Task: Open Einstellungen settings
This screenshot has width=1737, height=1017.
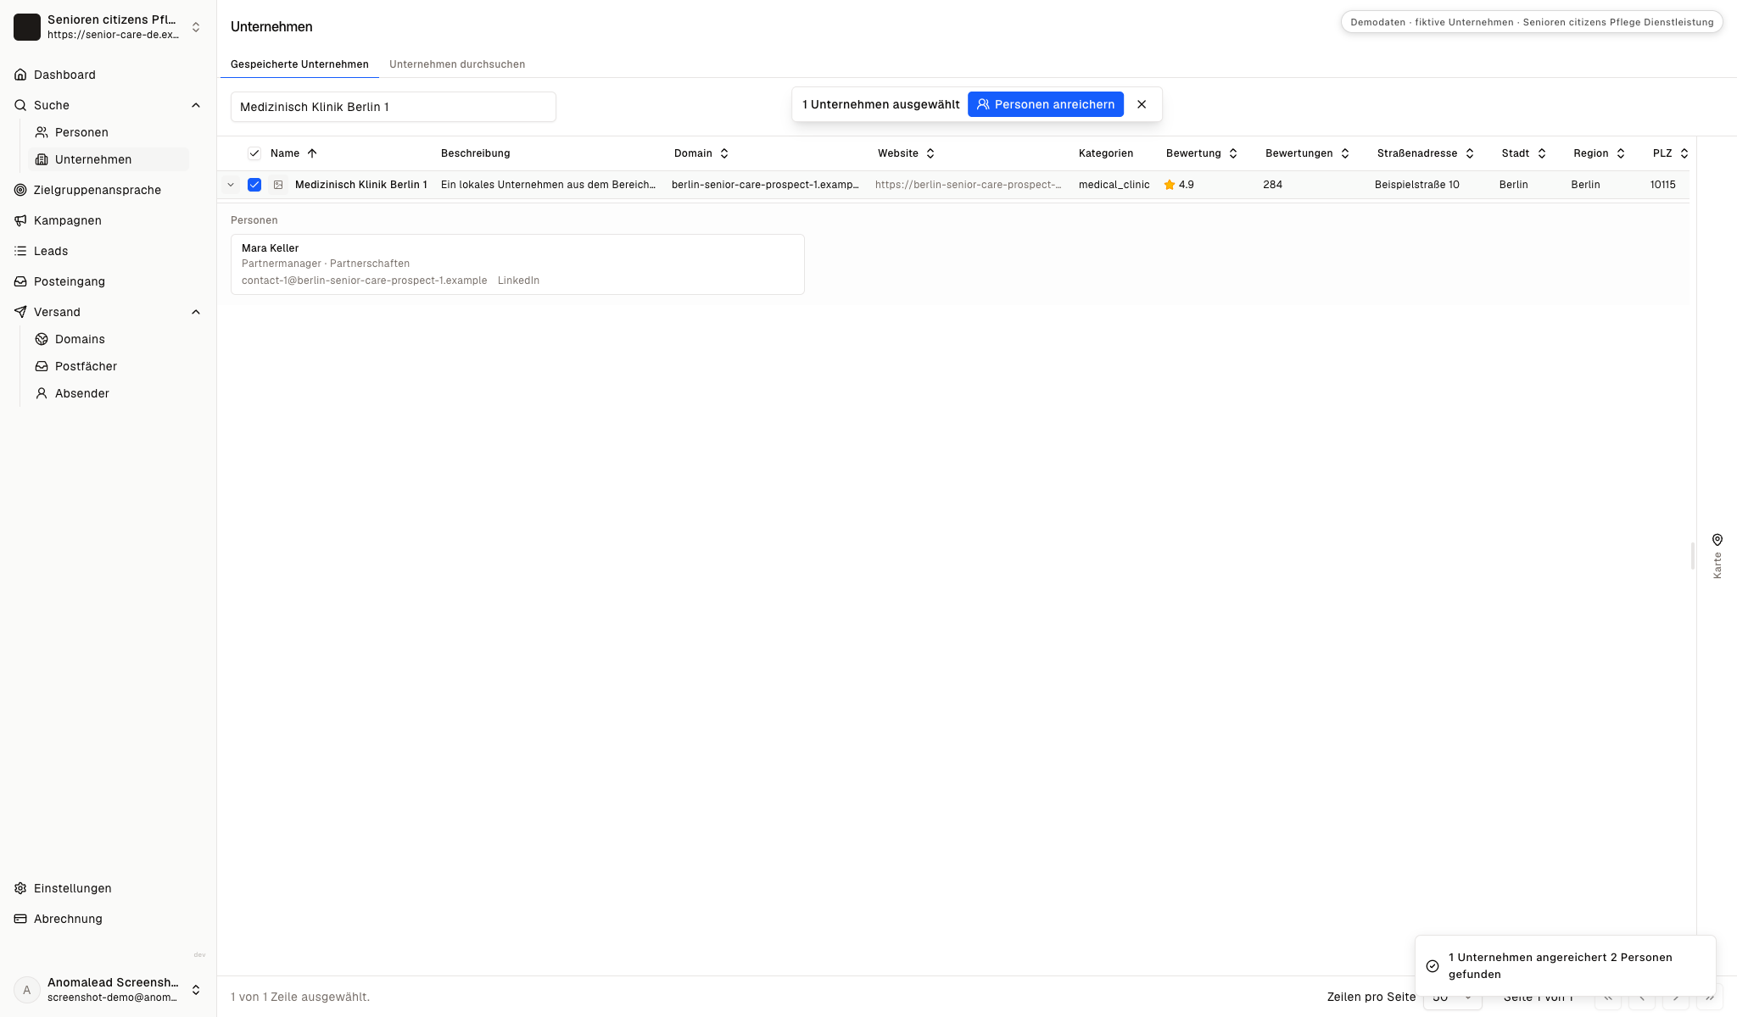Action: pyautogui.click(x=72, y=888)
